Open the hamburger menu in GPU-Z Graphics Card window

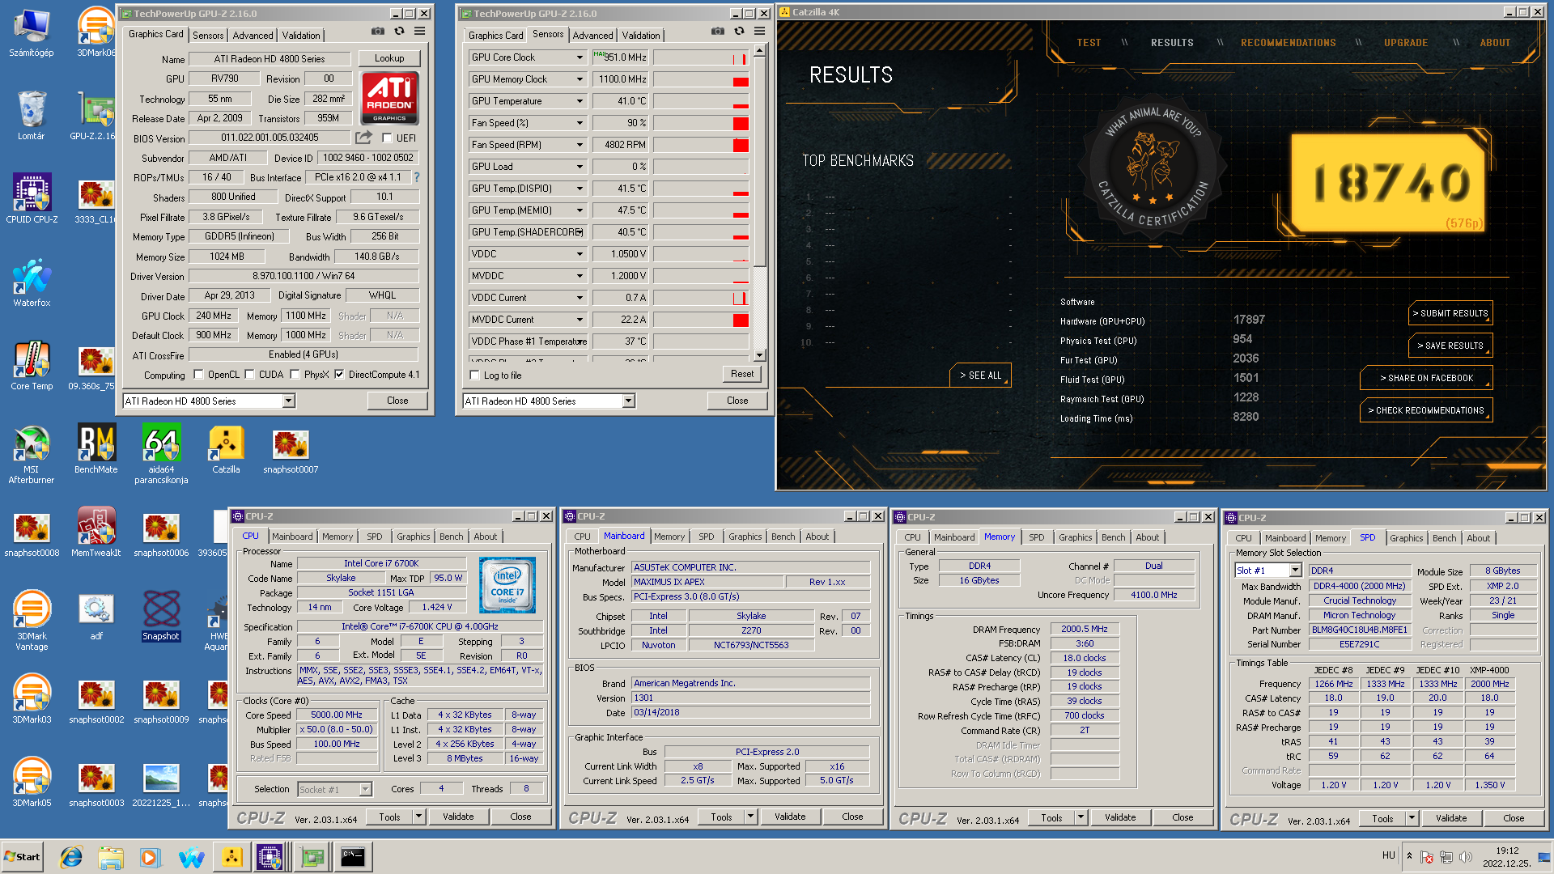pos(419,31)
